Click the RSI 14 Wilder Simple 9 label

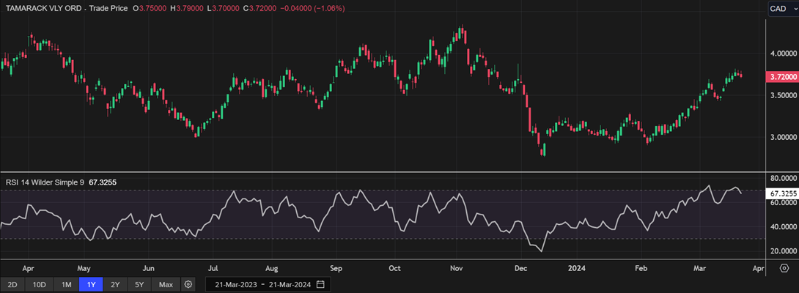[x=45, y=182]
